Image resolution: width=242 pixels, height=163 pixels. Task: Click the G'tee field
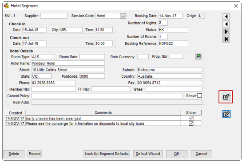(x=174, y=89)
